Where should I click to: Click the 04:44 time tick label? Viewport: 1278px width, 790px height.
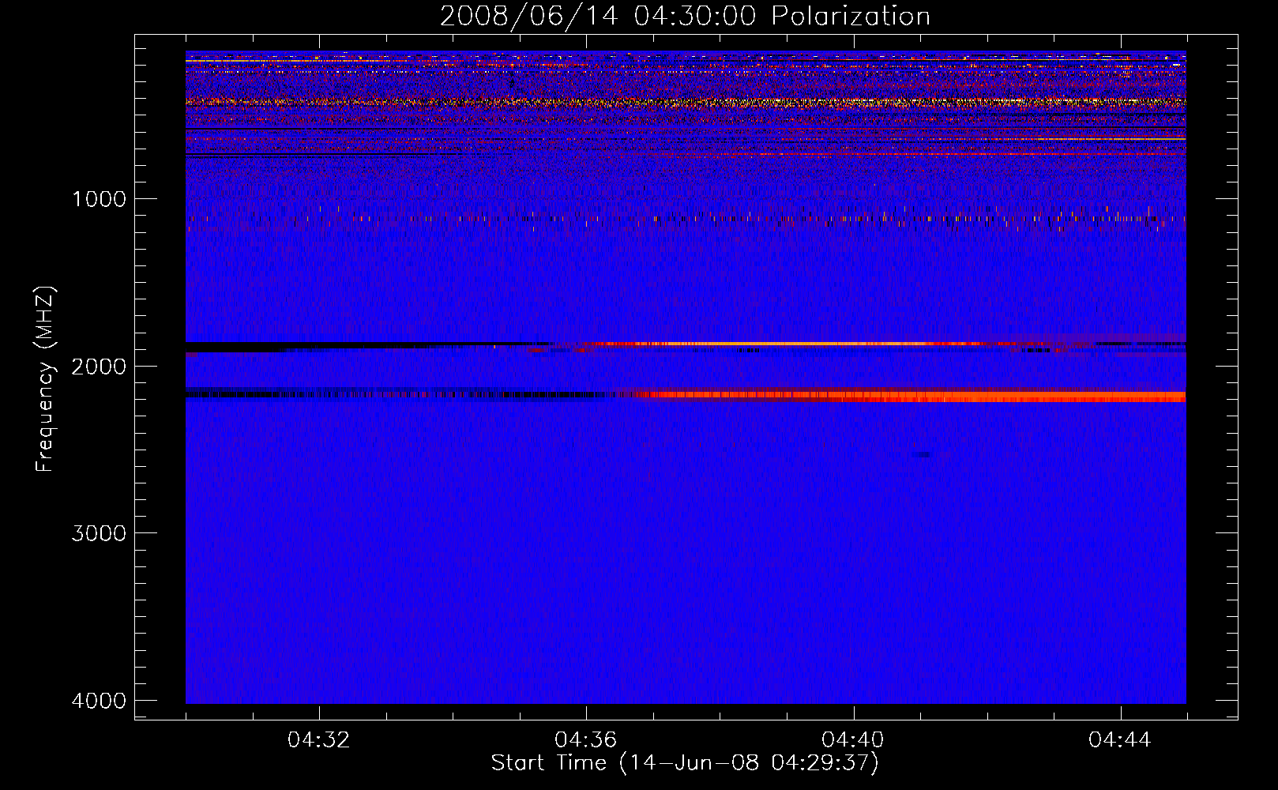pos(1120,740)
